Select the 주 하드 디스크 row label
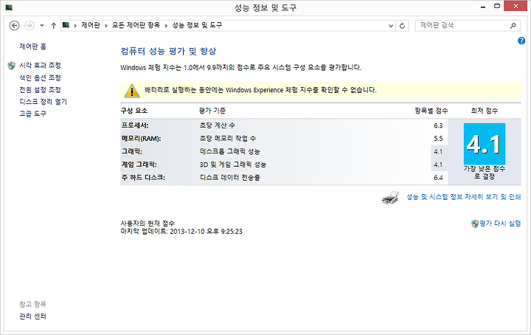This screenshot has height=335, width=531. pyautogui.click(x=143, y=178)
